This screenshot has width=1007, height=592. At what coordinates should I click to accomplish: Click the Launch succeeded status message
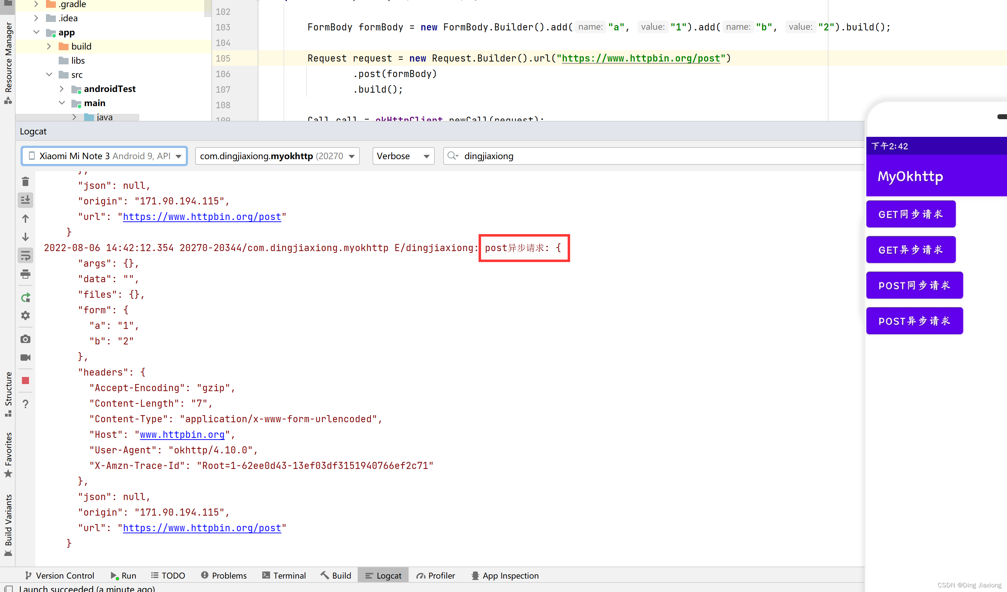[87, 588]
